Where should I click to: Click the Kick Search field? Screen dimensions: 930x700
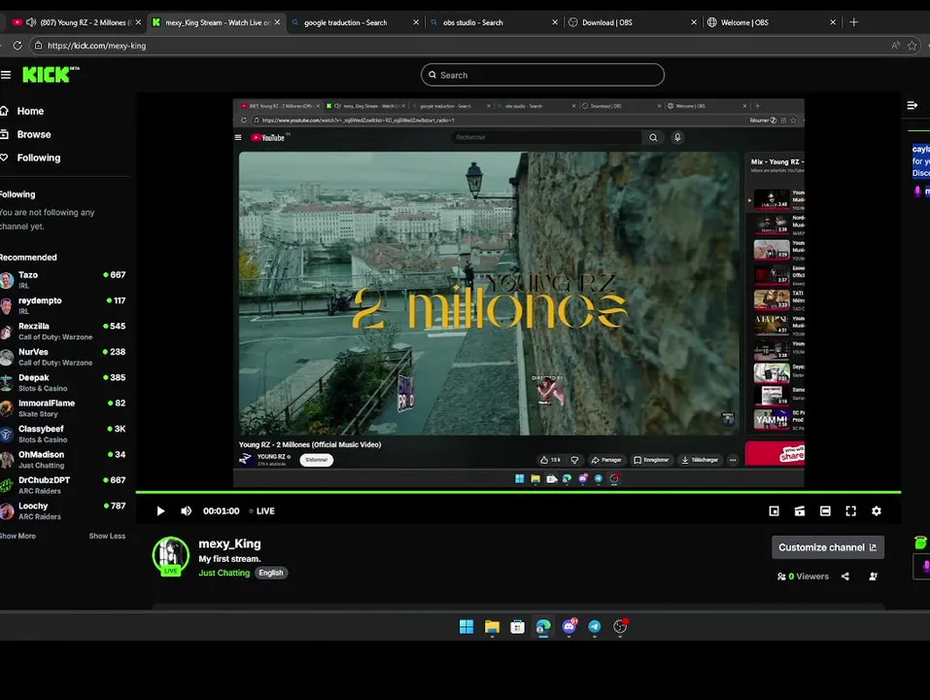(542, 75)
